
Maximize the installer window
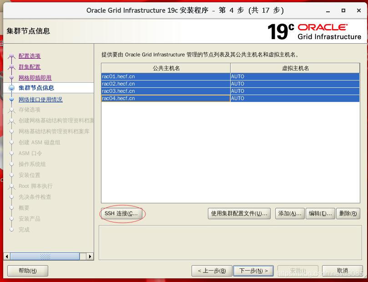(343, 10)
